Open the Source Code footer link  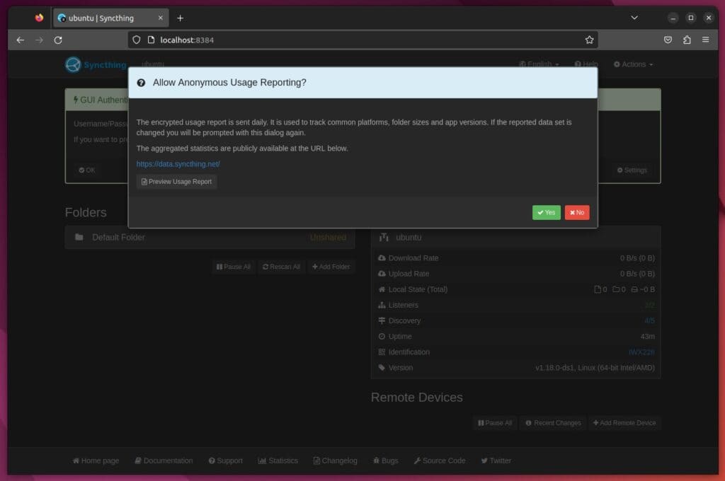point(440,460)
